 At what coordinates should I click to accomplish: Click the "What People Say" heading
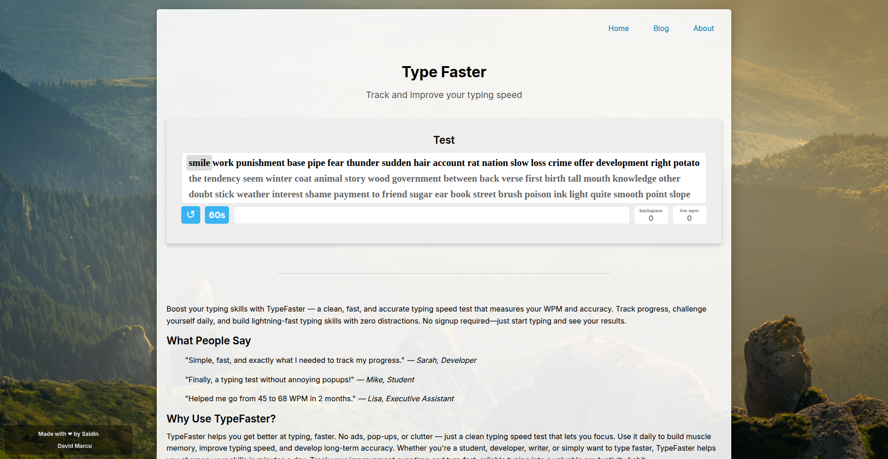tap(209, 341)
